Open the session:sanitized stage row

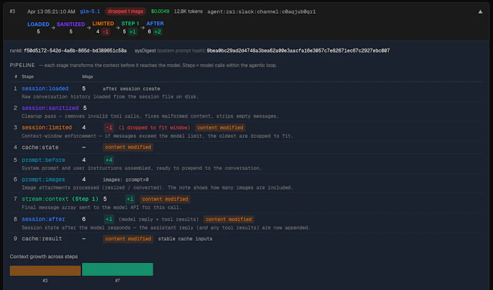(246, 112)
